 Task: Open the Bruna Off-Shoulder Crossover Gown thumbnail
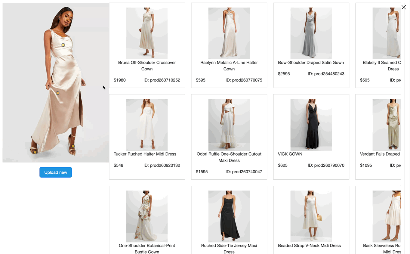(147, 33)
